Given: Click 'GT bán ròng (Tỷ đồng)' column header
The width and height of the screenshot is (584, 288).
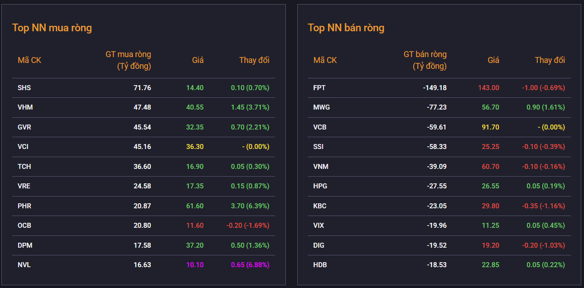Looking at the screenshot, I should (425, 60).
